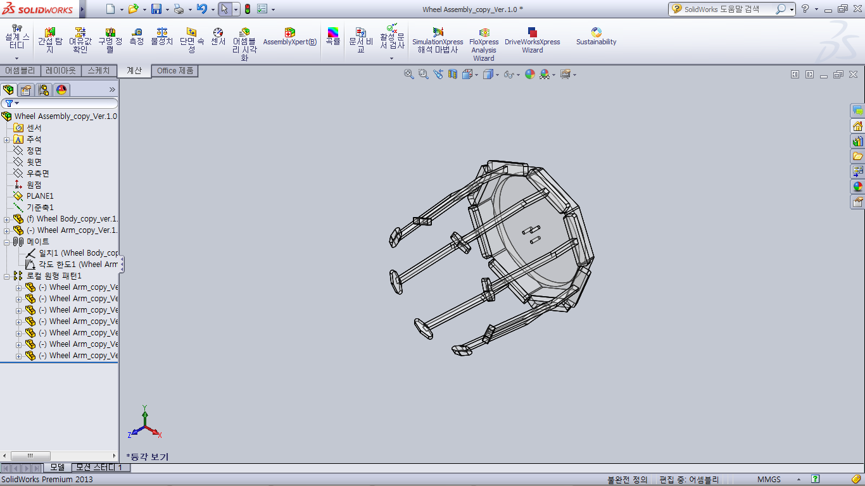Click the 측정 measure tool
The image size is (865, 486).
(137, 37)
